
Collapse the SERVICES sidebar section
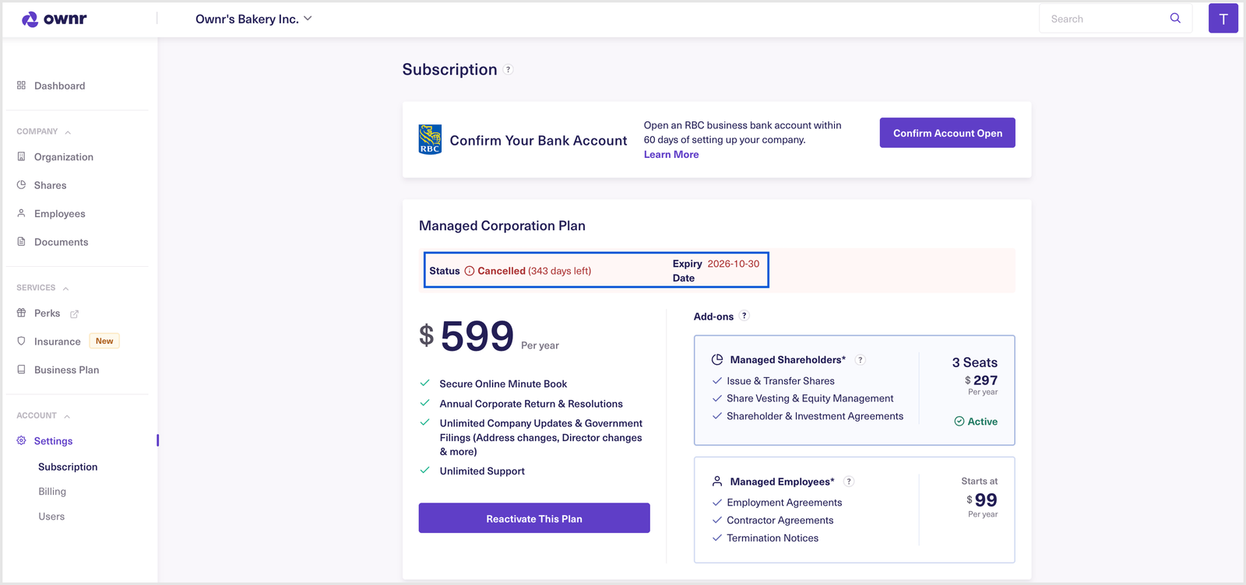pyautogui.click(x=65, y=289)
